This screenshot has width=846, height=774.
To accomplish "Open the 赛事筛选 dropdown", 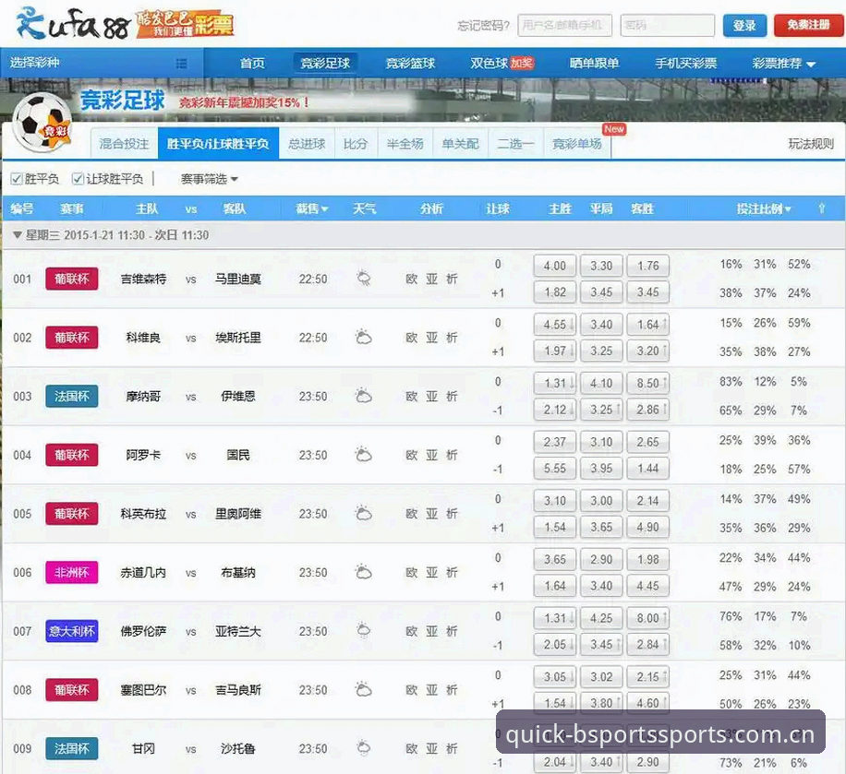I will pos(210,178).
